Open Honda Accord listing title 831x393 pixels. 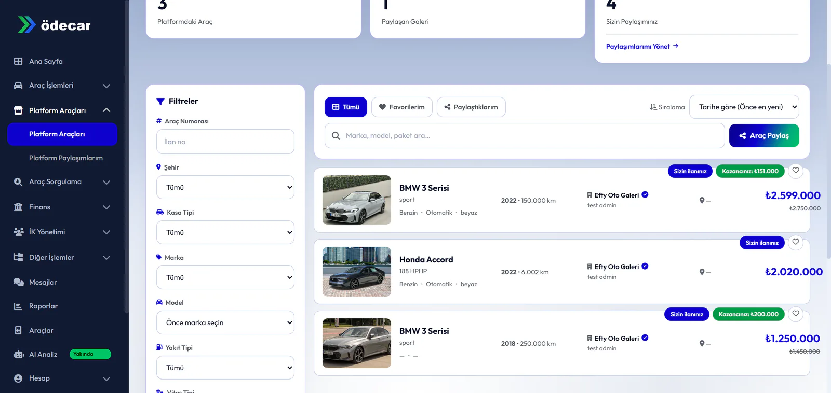click(426, 260)
